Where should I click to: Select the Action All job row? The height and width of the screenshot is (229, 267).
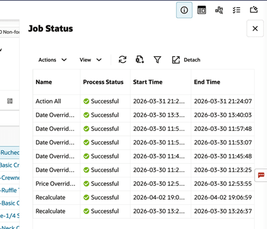point(144,102)
